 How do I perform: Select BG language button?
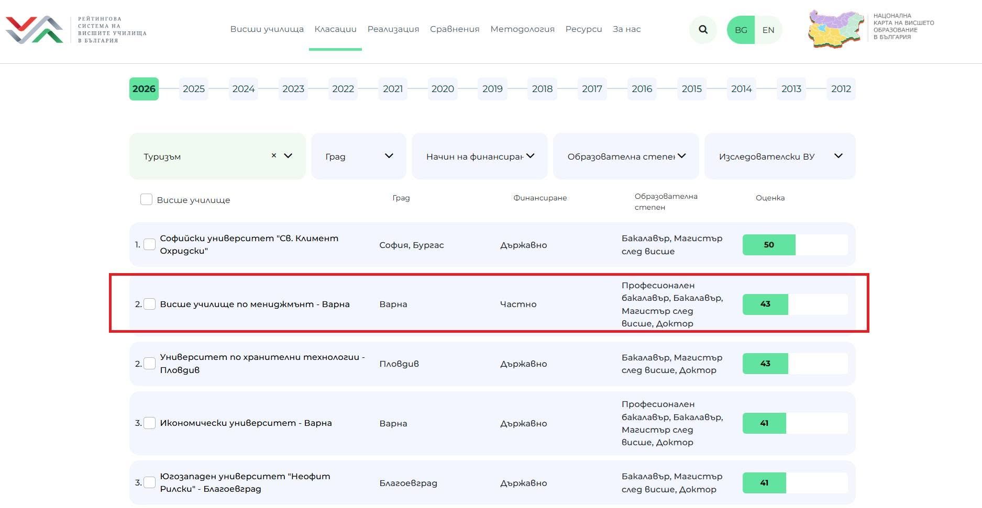point(741,30)
